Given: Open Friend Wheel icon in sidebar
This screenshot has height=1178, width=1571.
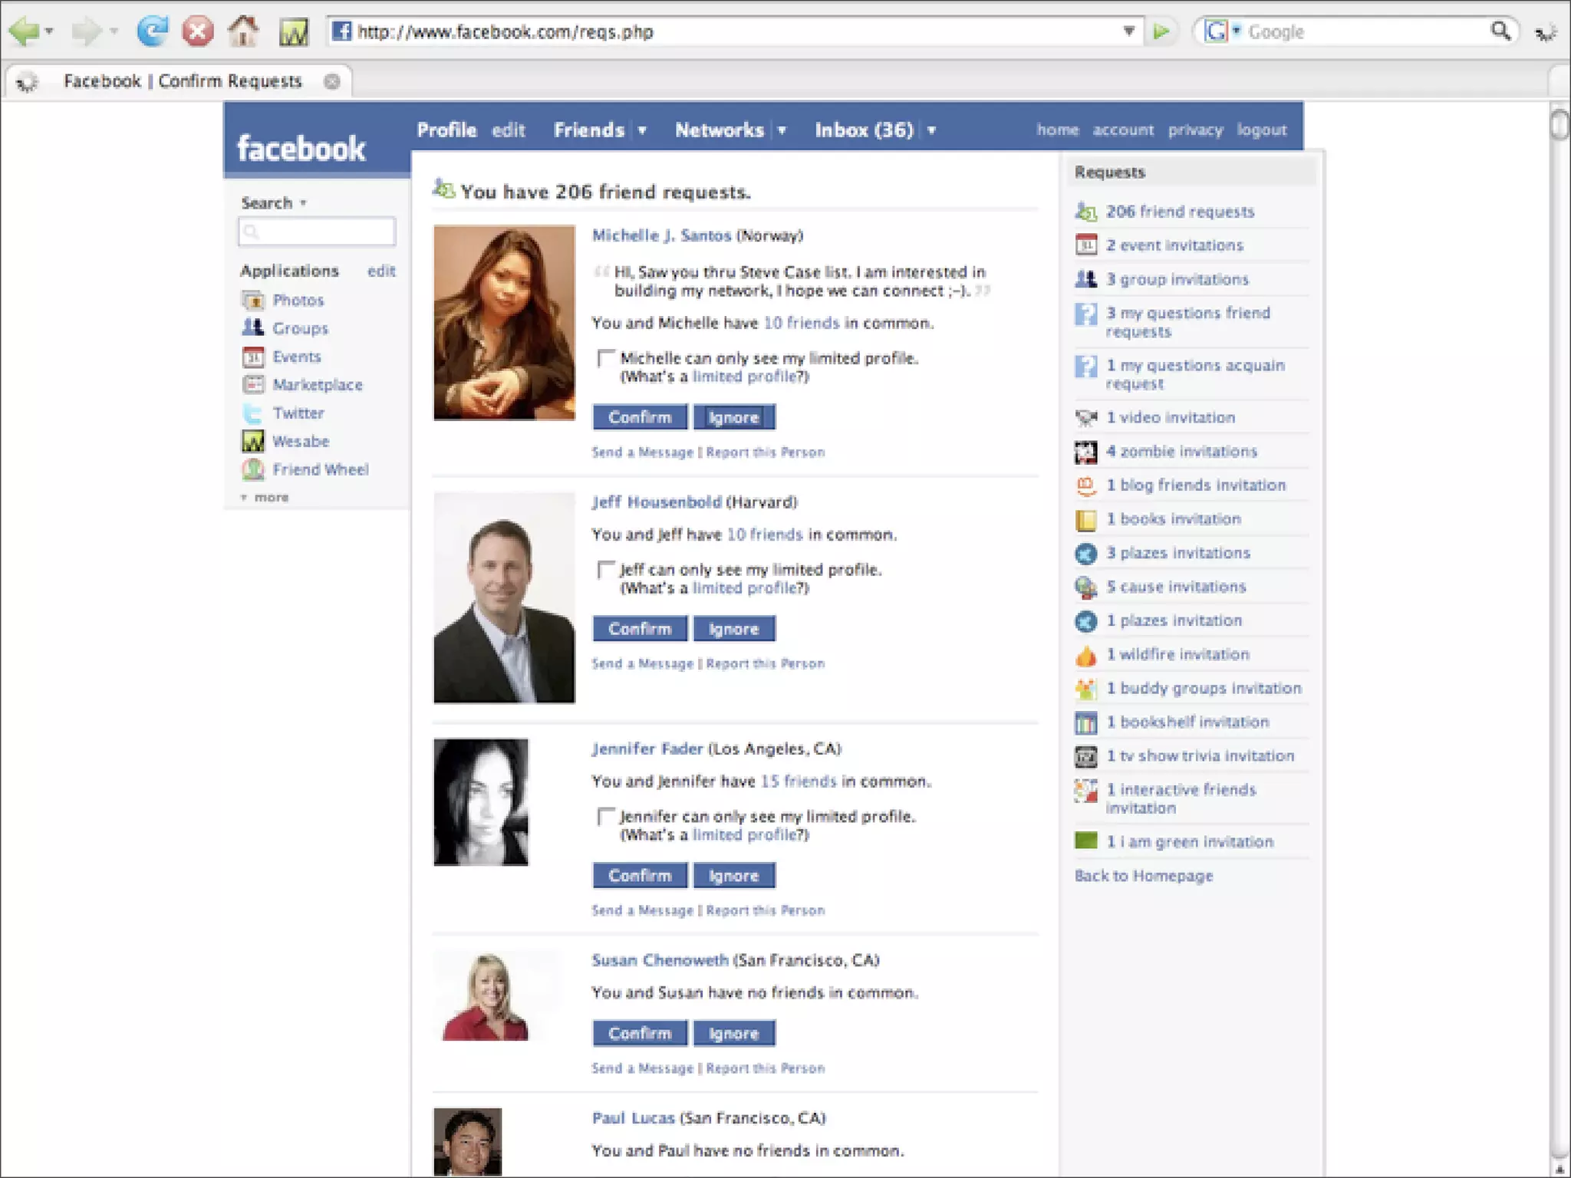Looking at the screenshot, I should (x=252, y=469).
